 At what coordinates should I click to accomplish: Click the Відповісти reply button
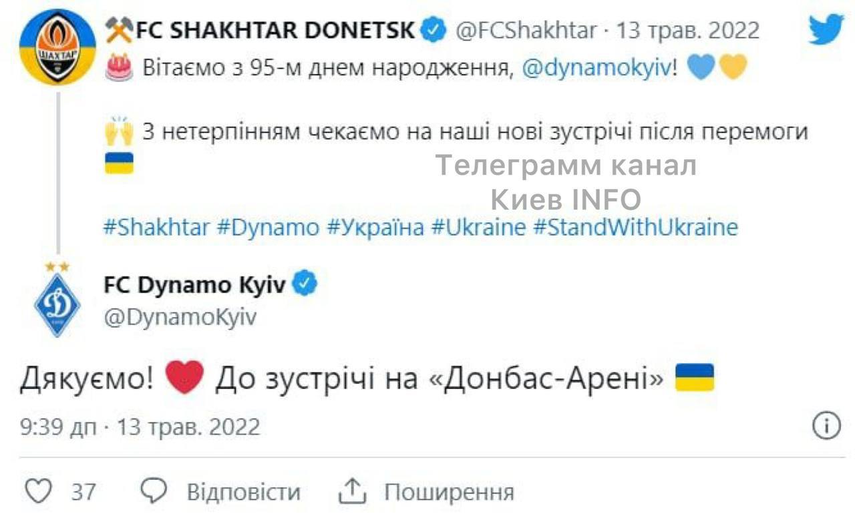click(x=243, y=493)
